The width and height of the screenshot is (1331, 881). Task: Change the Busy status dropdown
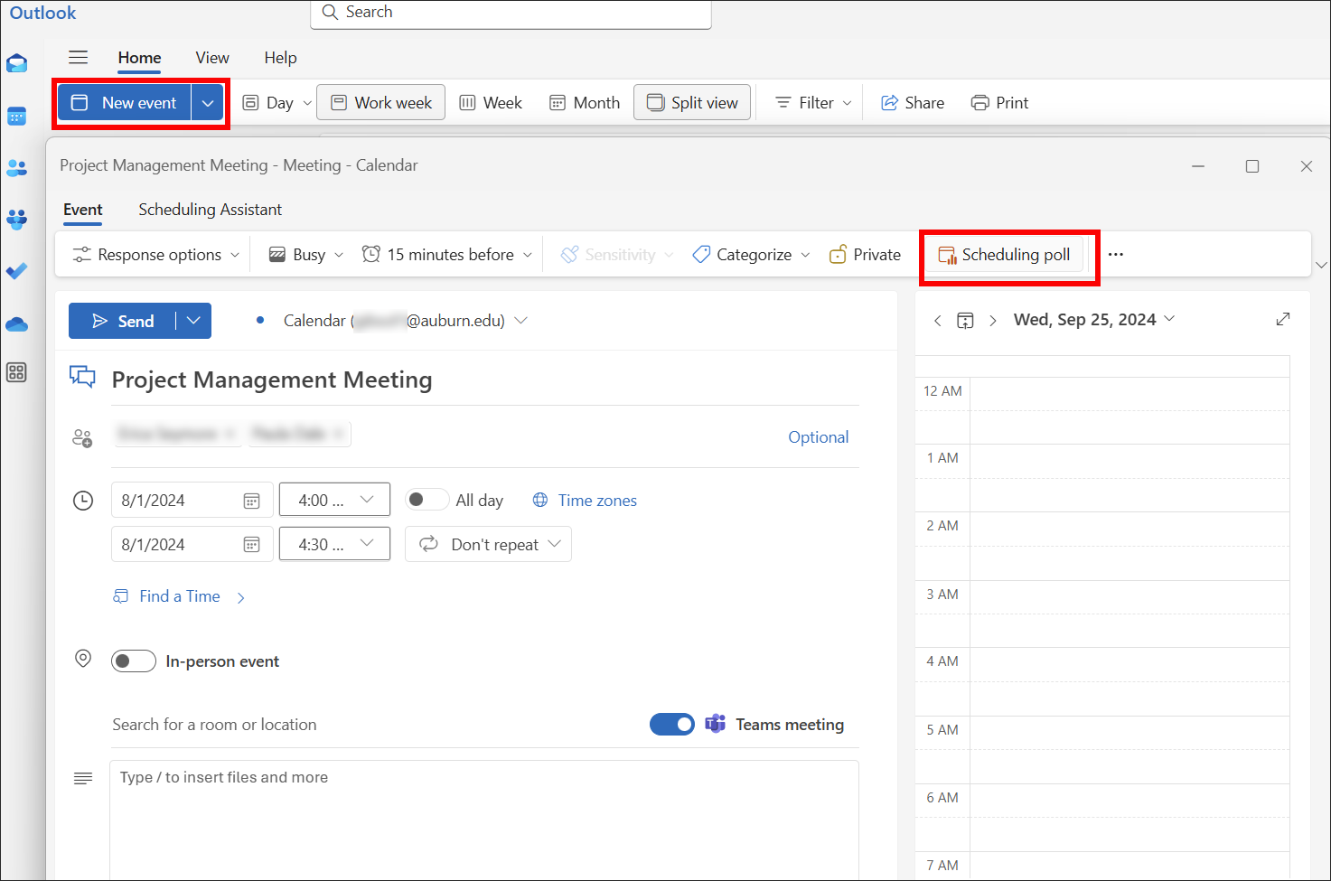(306, 255)
